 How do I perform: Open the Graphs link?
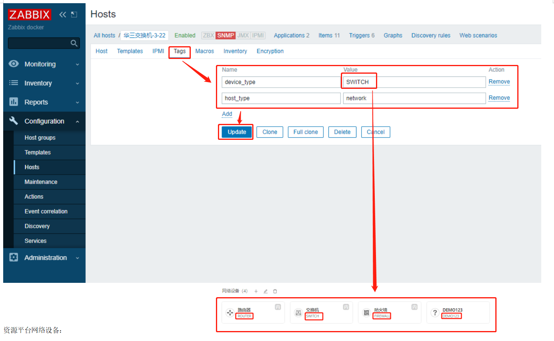393,35
